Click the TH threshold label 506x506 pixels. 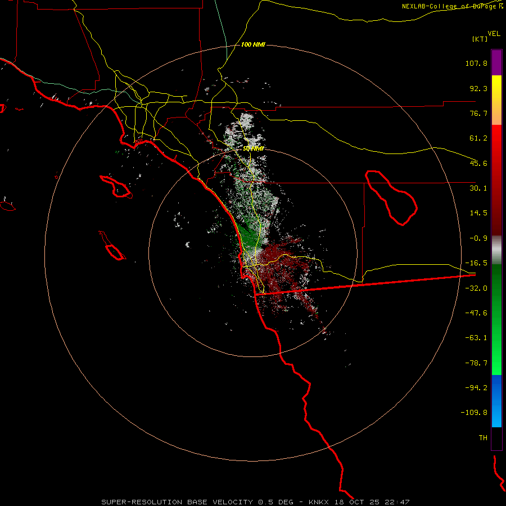[x=483, y=438]
